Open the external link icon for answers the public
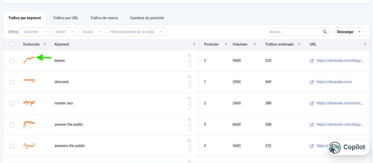Viewport: 373px width, 163px height. [x=312, y=146]
